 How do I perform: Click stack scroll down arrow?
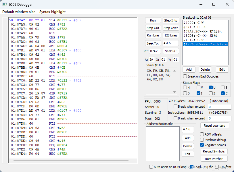174,92
